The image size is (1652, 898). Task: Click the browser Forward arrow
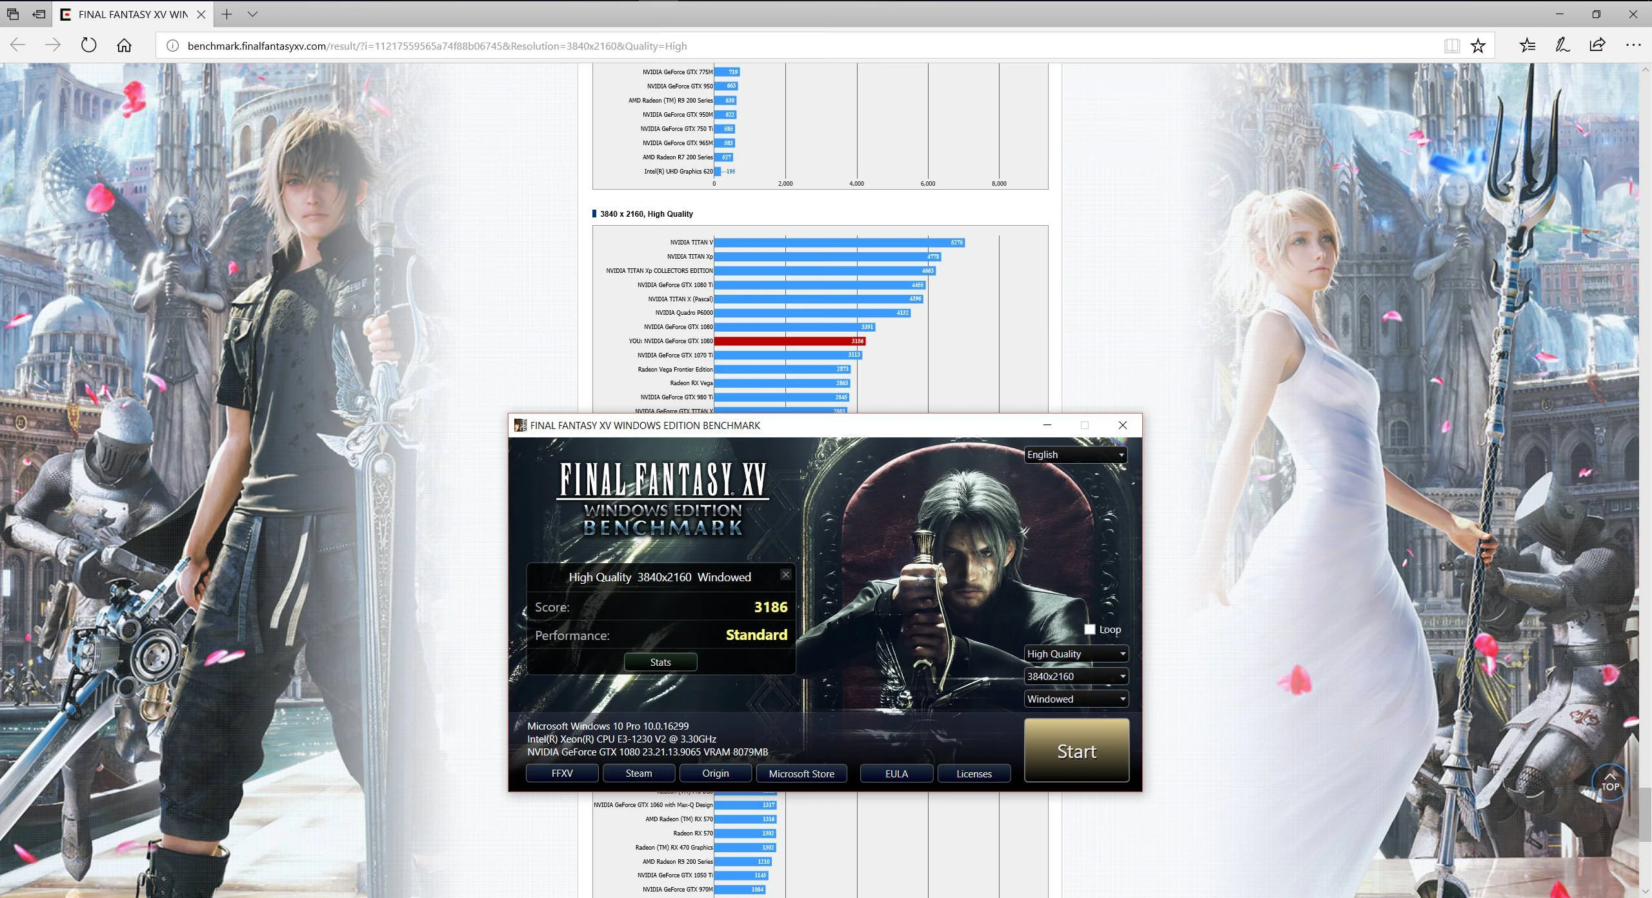pos(53,45)
